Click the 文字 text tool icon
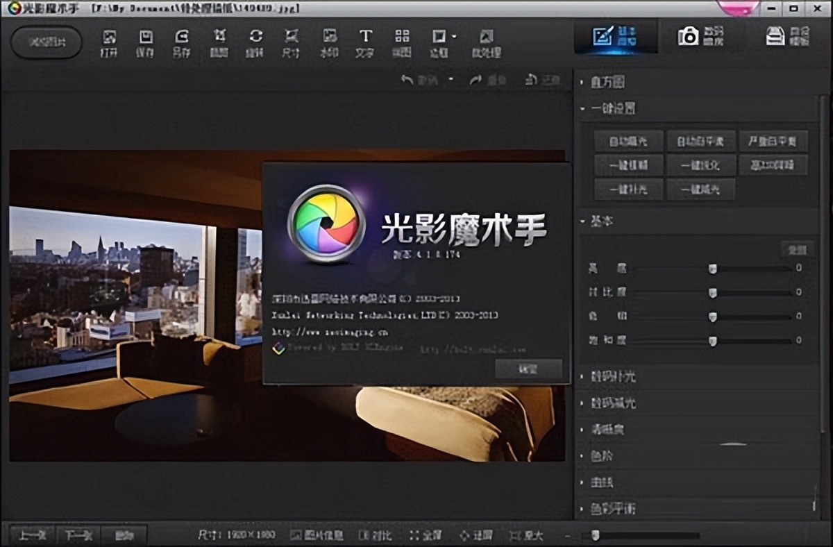The width and height of the screenshot is (833, 547). coord(365,40)
